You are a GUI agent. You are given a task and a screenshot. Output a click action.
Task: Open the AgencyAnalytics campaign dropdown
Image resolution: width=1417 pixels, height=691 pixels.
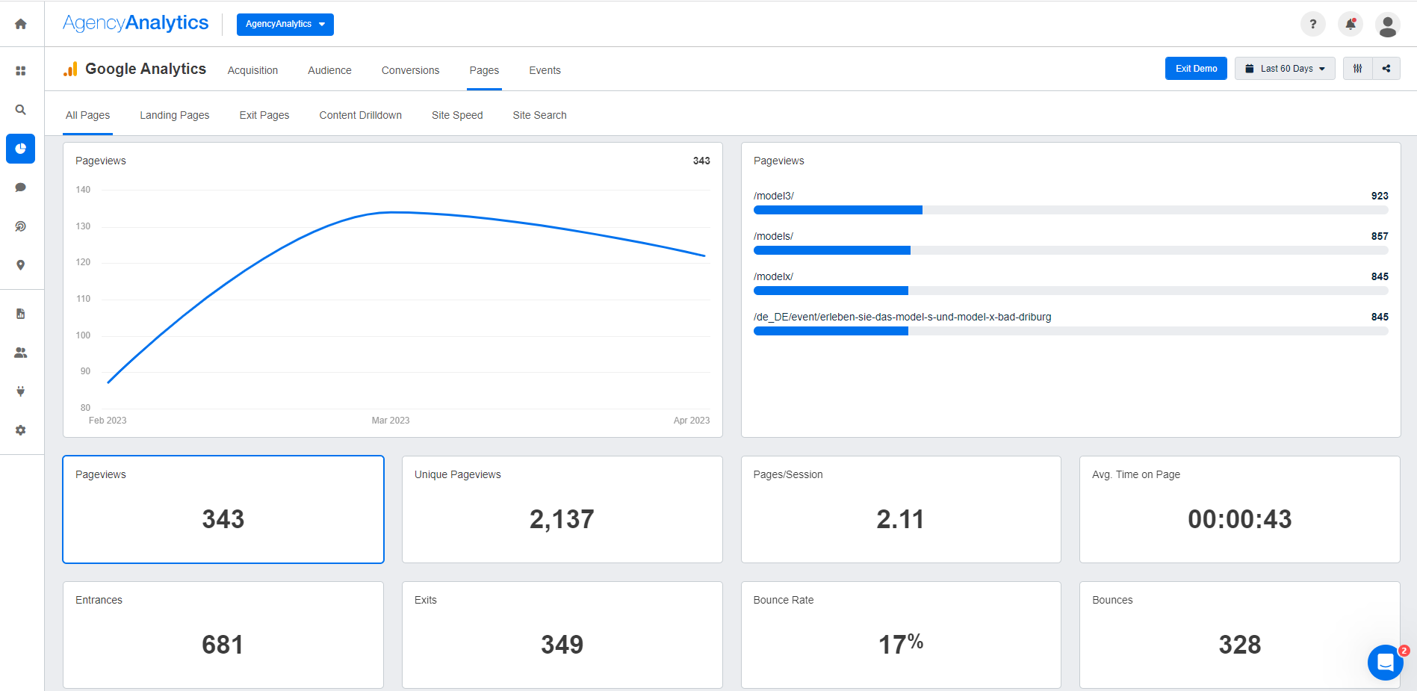tap(285, 24)
